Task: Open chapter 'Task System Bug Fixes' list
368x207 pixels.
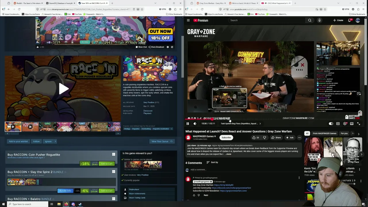Action: (241, 124)
